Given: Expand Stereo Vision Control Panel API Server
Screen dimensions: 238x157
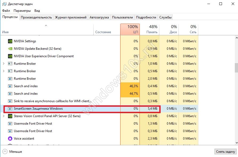Looking at the screenshot, I should pyautogui.click(x=3, y=116).
